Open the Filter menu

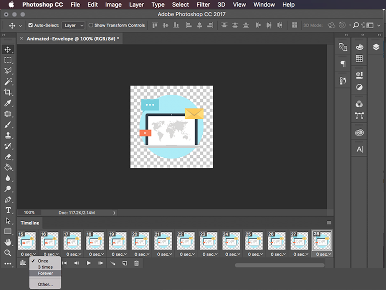(203, 5)
